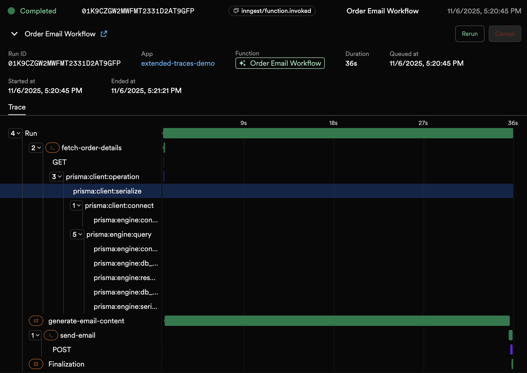Click the Rerun button
527x373 pixels.
tap(469, 33)
